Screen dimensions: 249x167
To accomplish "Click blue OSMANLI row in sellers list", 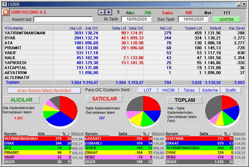I will pos(118,143).
